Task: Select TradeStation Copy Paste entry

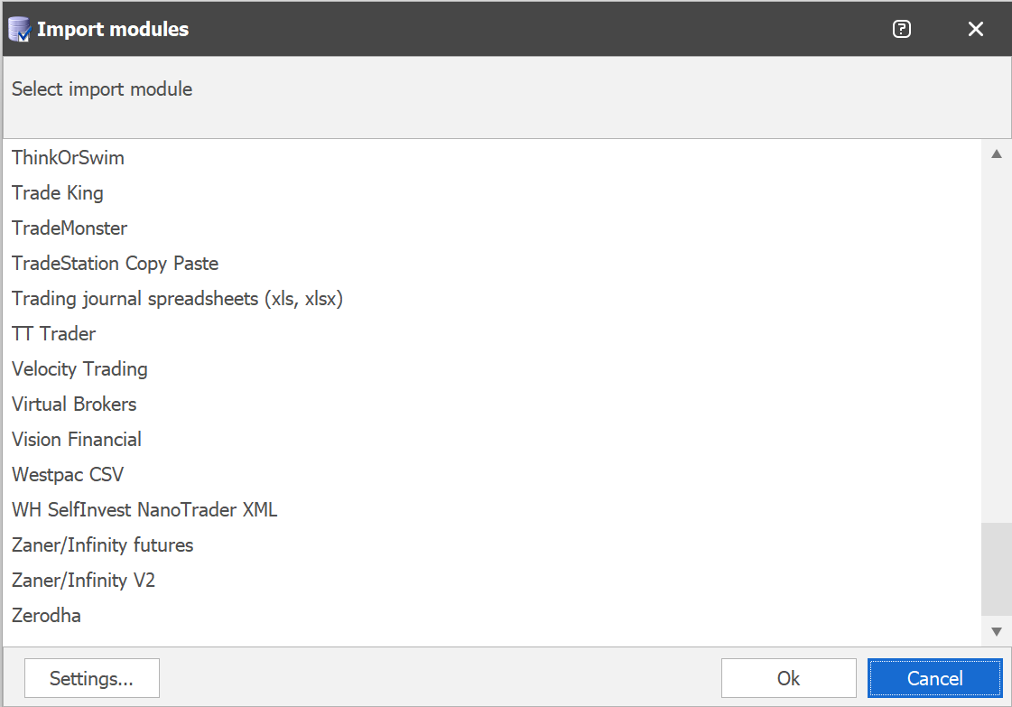Action: [x=492, y=264]
